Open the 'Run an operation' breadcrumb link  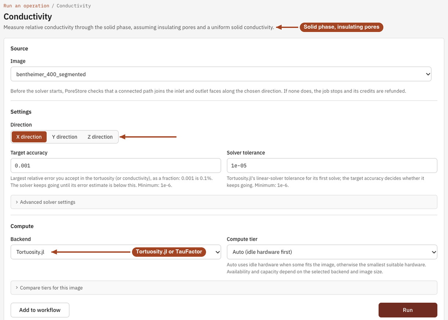[26, 6]
